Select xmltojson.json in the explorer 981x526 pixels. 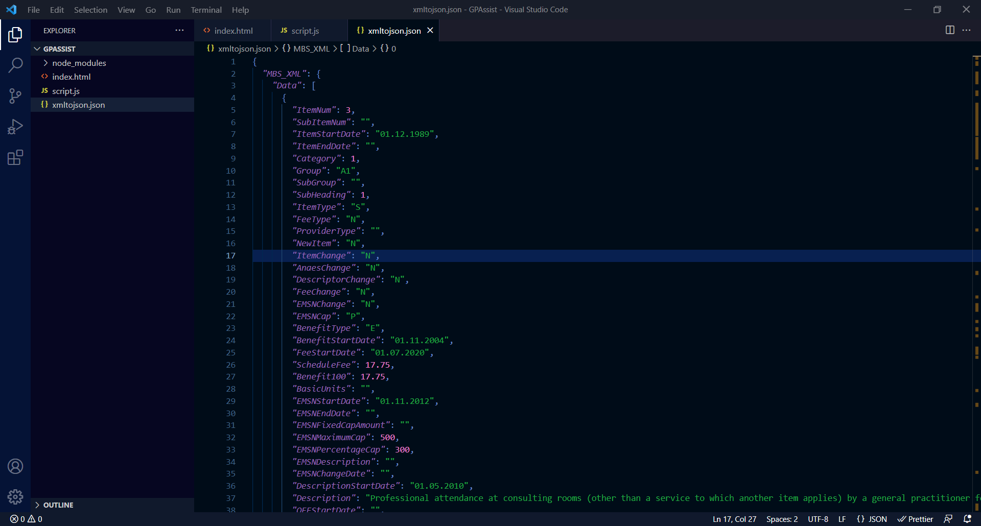[x=112, y=105]
